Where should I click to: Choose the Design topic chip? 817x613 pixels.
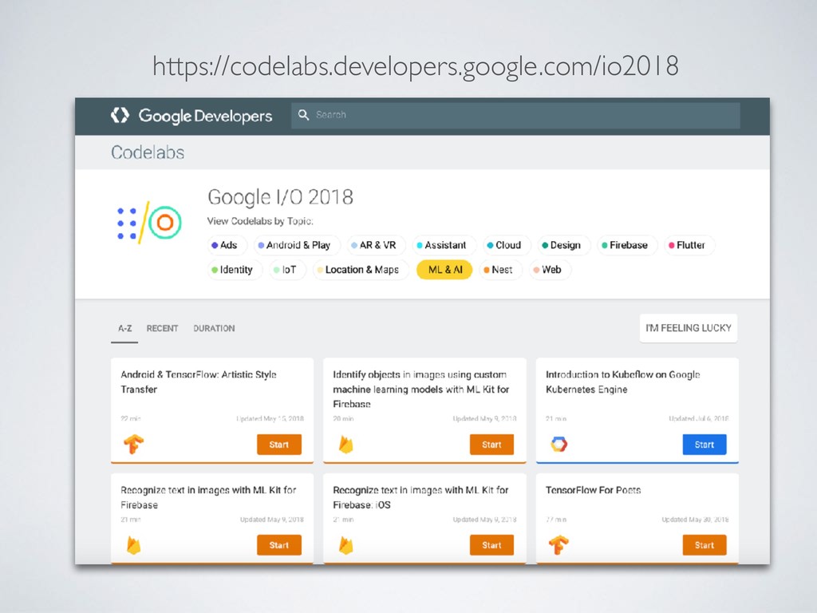[562, 245]
